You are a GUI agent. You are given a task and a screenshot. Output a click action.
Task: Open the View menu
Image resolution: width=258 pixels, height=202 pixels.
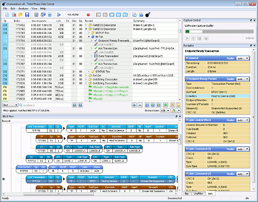[x=34, y=9]
